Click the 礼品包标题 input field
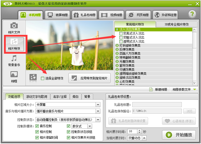 (x=157, y=105)
